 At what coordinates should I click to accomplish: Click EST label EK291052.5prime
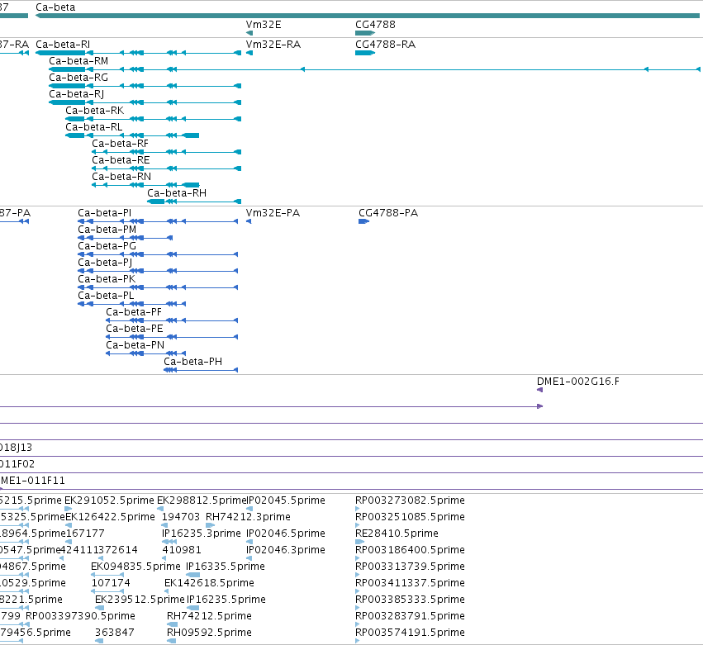pos(109,500)
